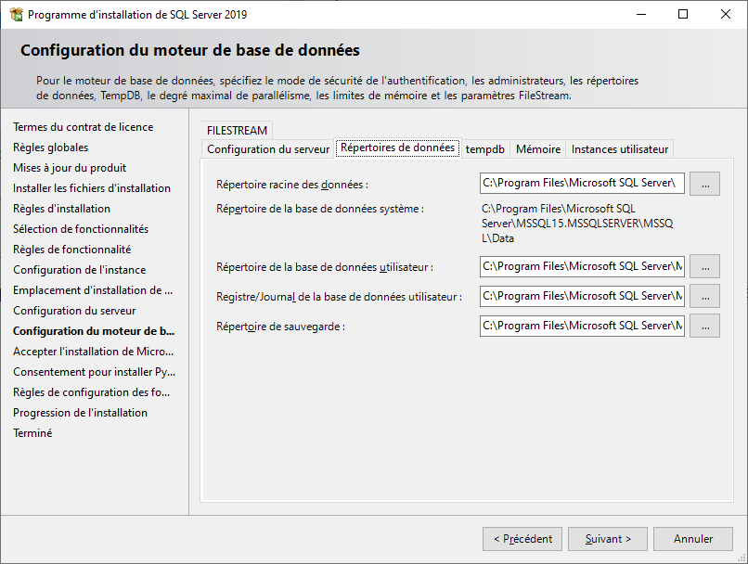The width and height of the screenshot is (748, 564).
Task: Select 'Termes du contrat de licence' step
Action: [83, 127]
